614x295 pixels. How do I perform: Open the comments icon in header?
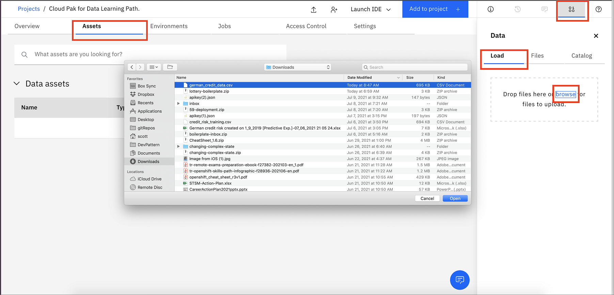pyautogui.click(x=545, y=9)
